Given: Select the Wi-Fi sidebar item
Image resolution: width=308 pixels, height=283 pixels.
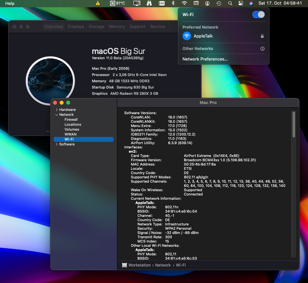Looking at the screenshot, I should pos(84,139).
